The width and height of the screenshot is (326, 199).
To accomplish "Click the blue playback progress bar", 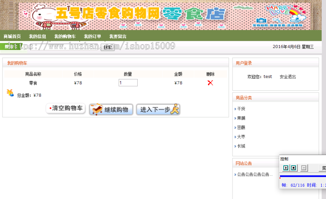I will pyautogui.click(x=303, y=176).
